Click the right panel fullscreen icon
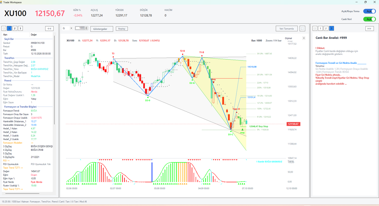Viewport: 379px width, 206px height. 315,28
